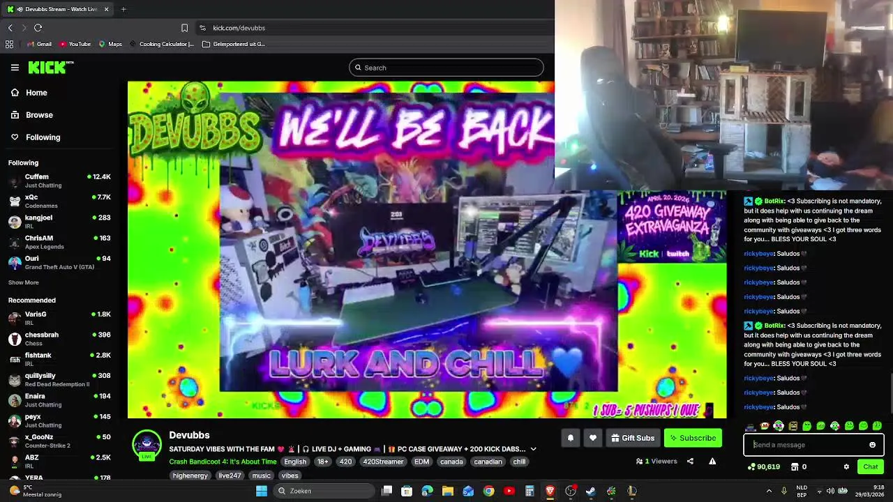
Task: Open File Explorer from the taskbar
Action: tap(448, 491)
